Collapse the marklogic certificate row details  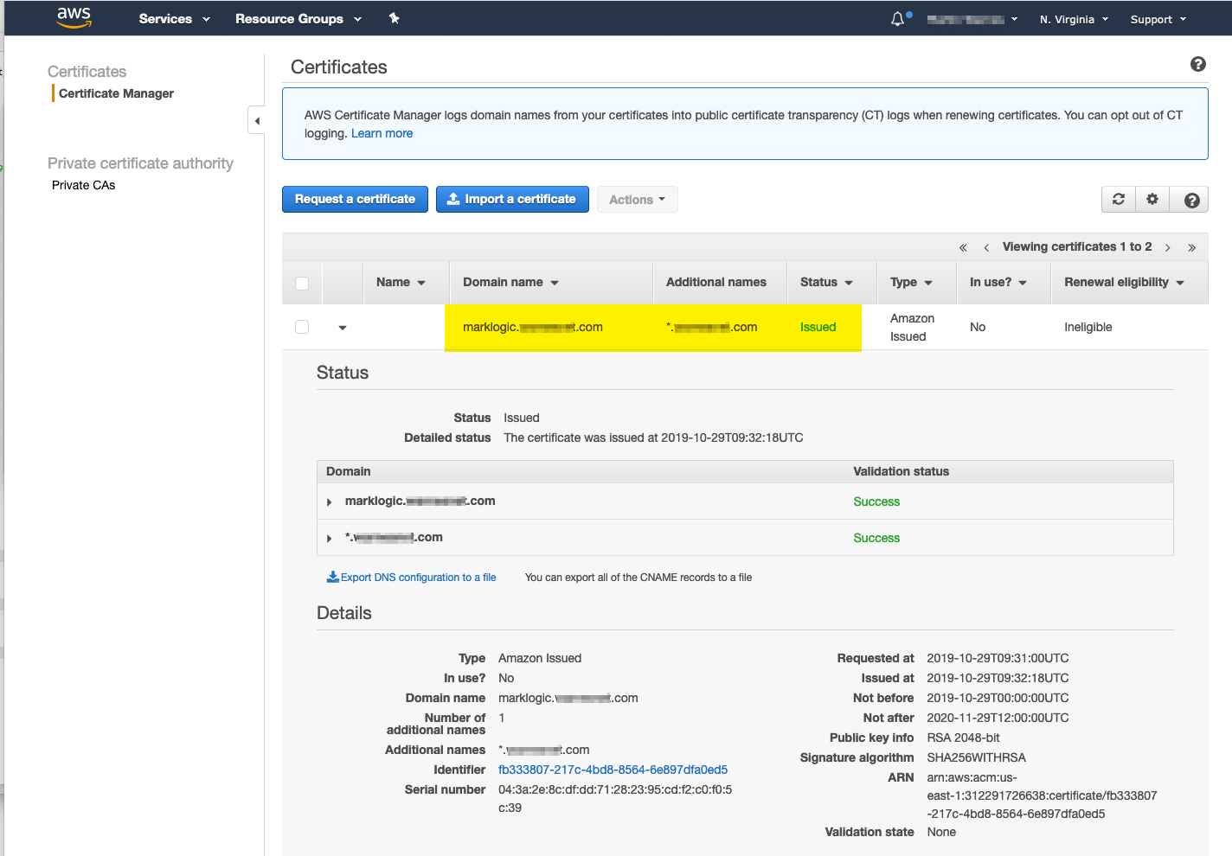[343, 328]
